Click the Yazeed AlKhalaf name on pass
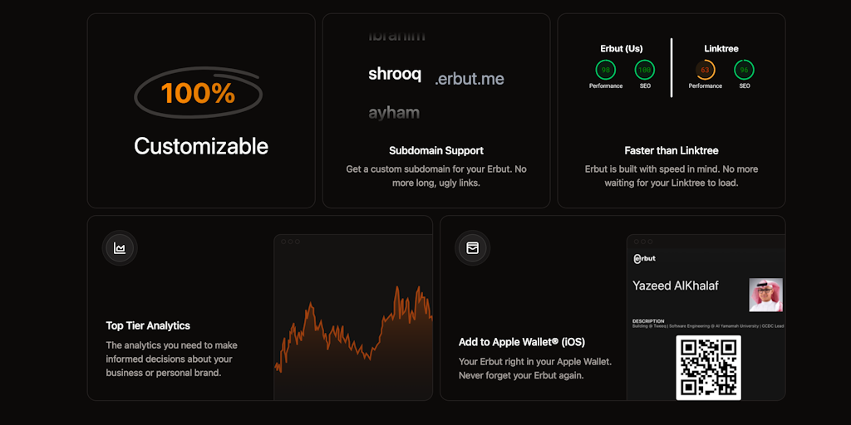 click(676, 286)
